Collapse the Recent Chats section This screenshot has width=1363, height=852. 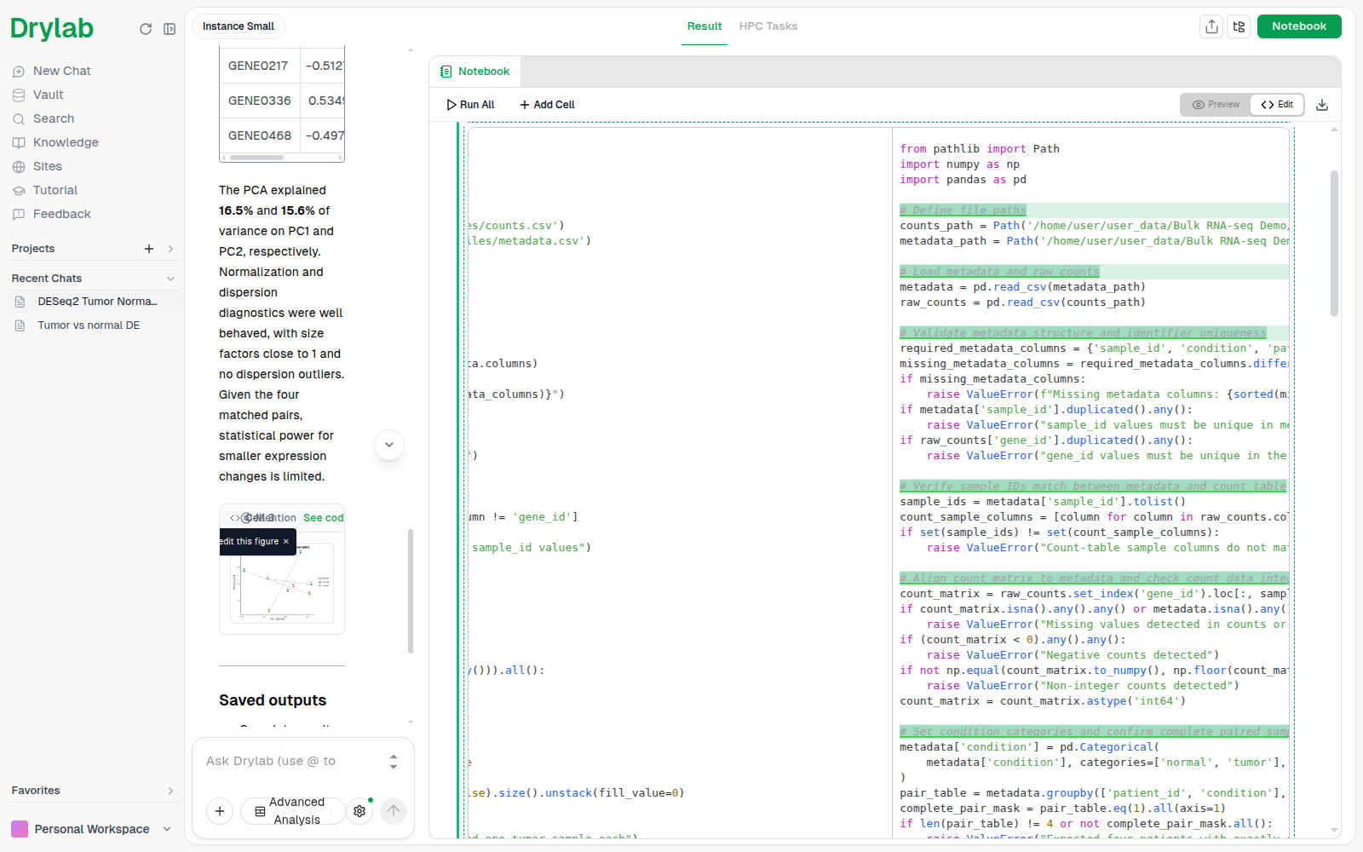tap(170, 279)
